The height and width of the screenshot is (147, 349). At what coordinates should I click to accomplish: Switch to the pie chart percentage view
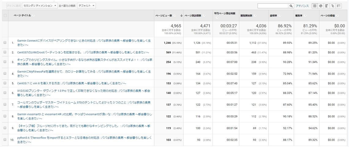[321, 6]
